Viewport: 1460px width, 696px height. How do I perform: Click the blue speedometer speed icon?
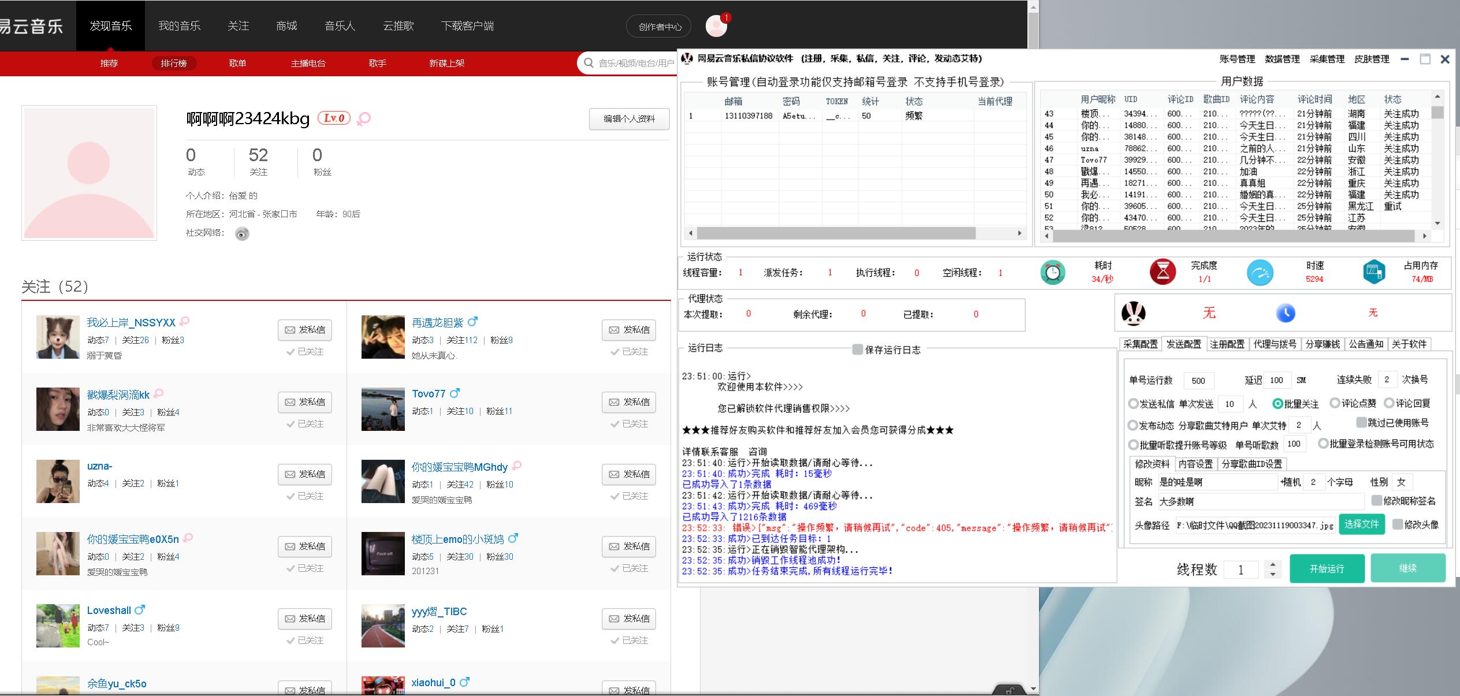point(1260,273)
